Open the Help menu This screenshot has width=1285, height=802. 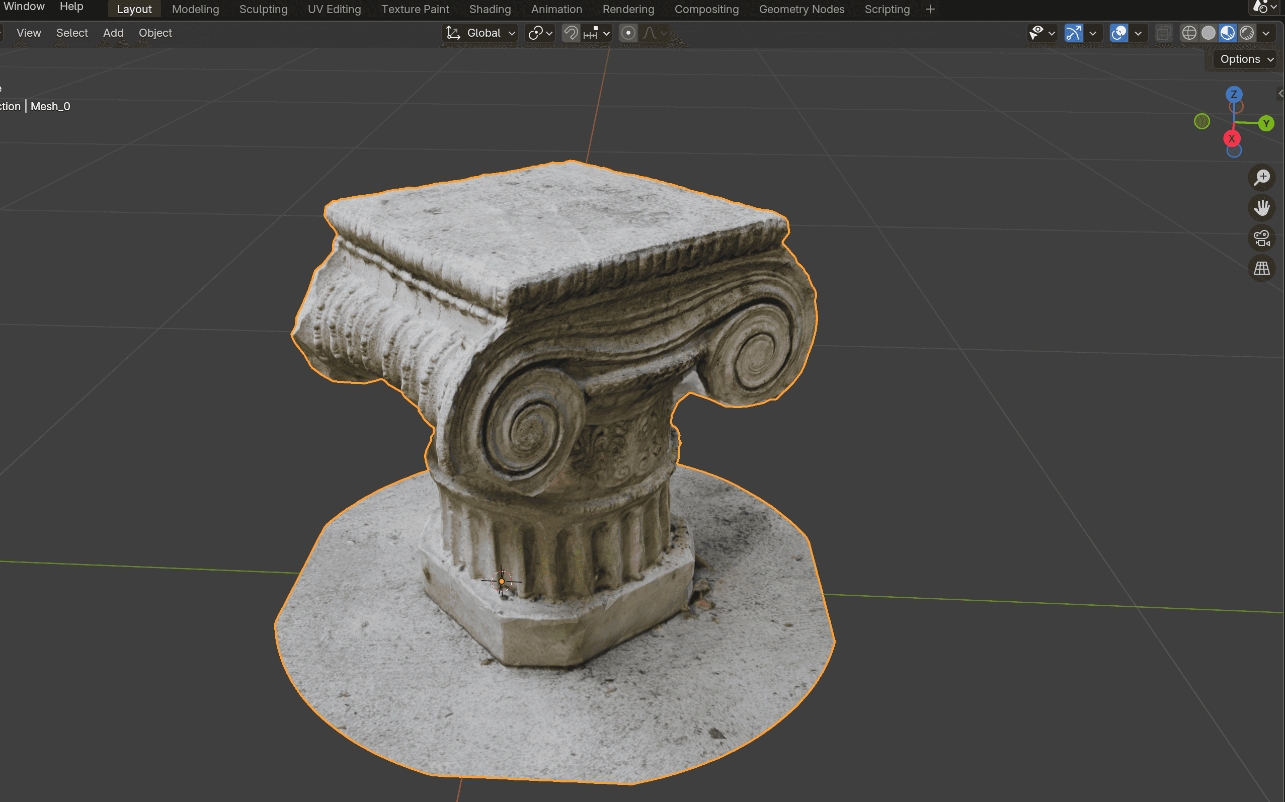click(x=71, y=7)
